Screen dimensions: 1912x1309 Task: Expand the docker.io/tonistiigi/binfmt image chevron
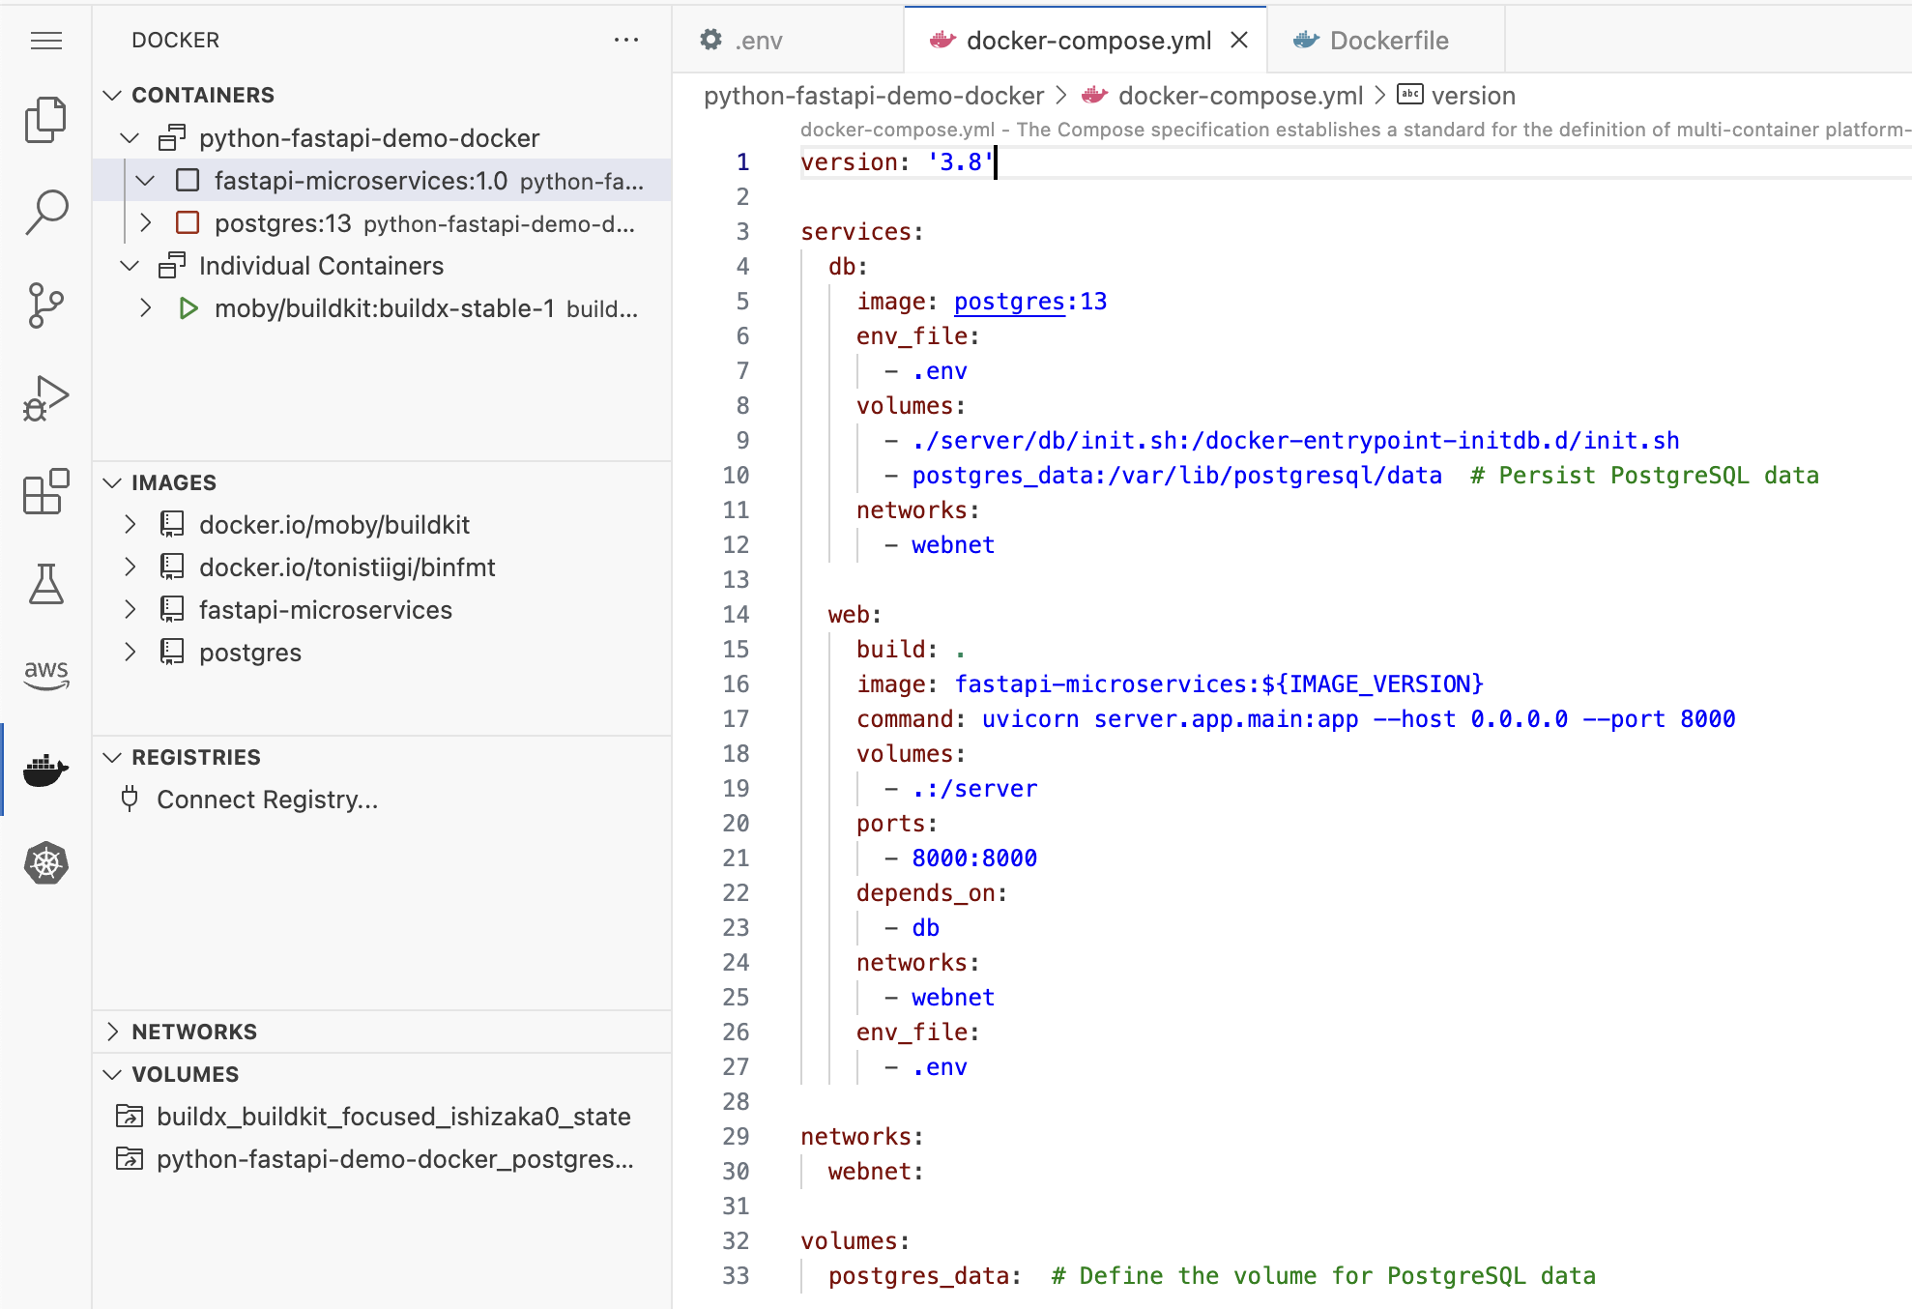pos(130,567)
